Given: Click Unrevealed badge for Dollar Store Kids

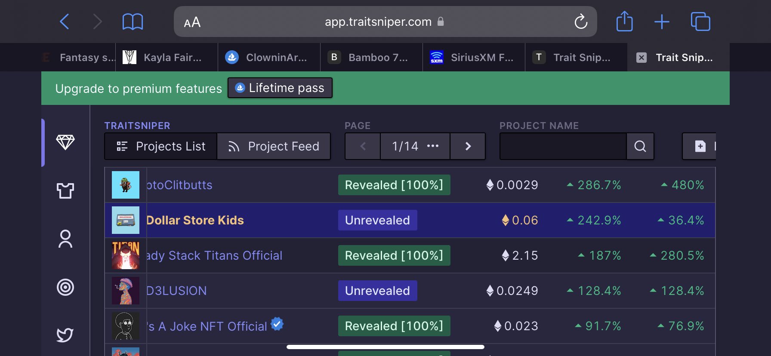Looking at the screenshot, I should click(x=377, y=220).
